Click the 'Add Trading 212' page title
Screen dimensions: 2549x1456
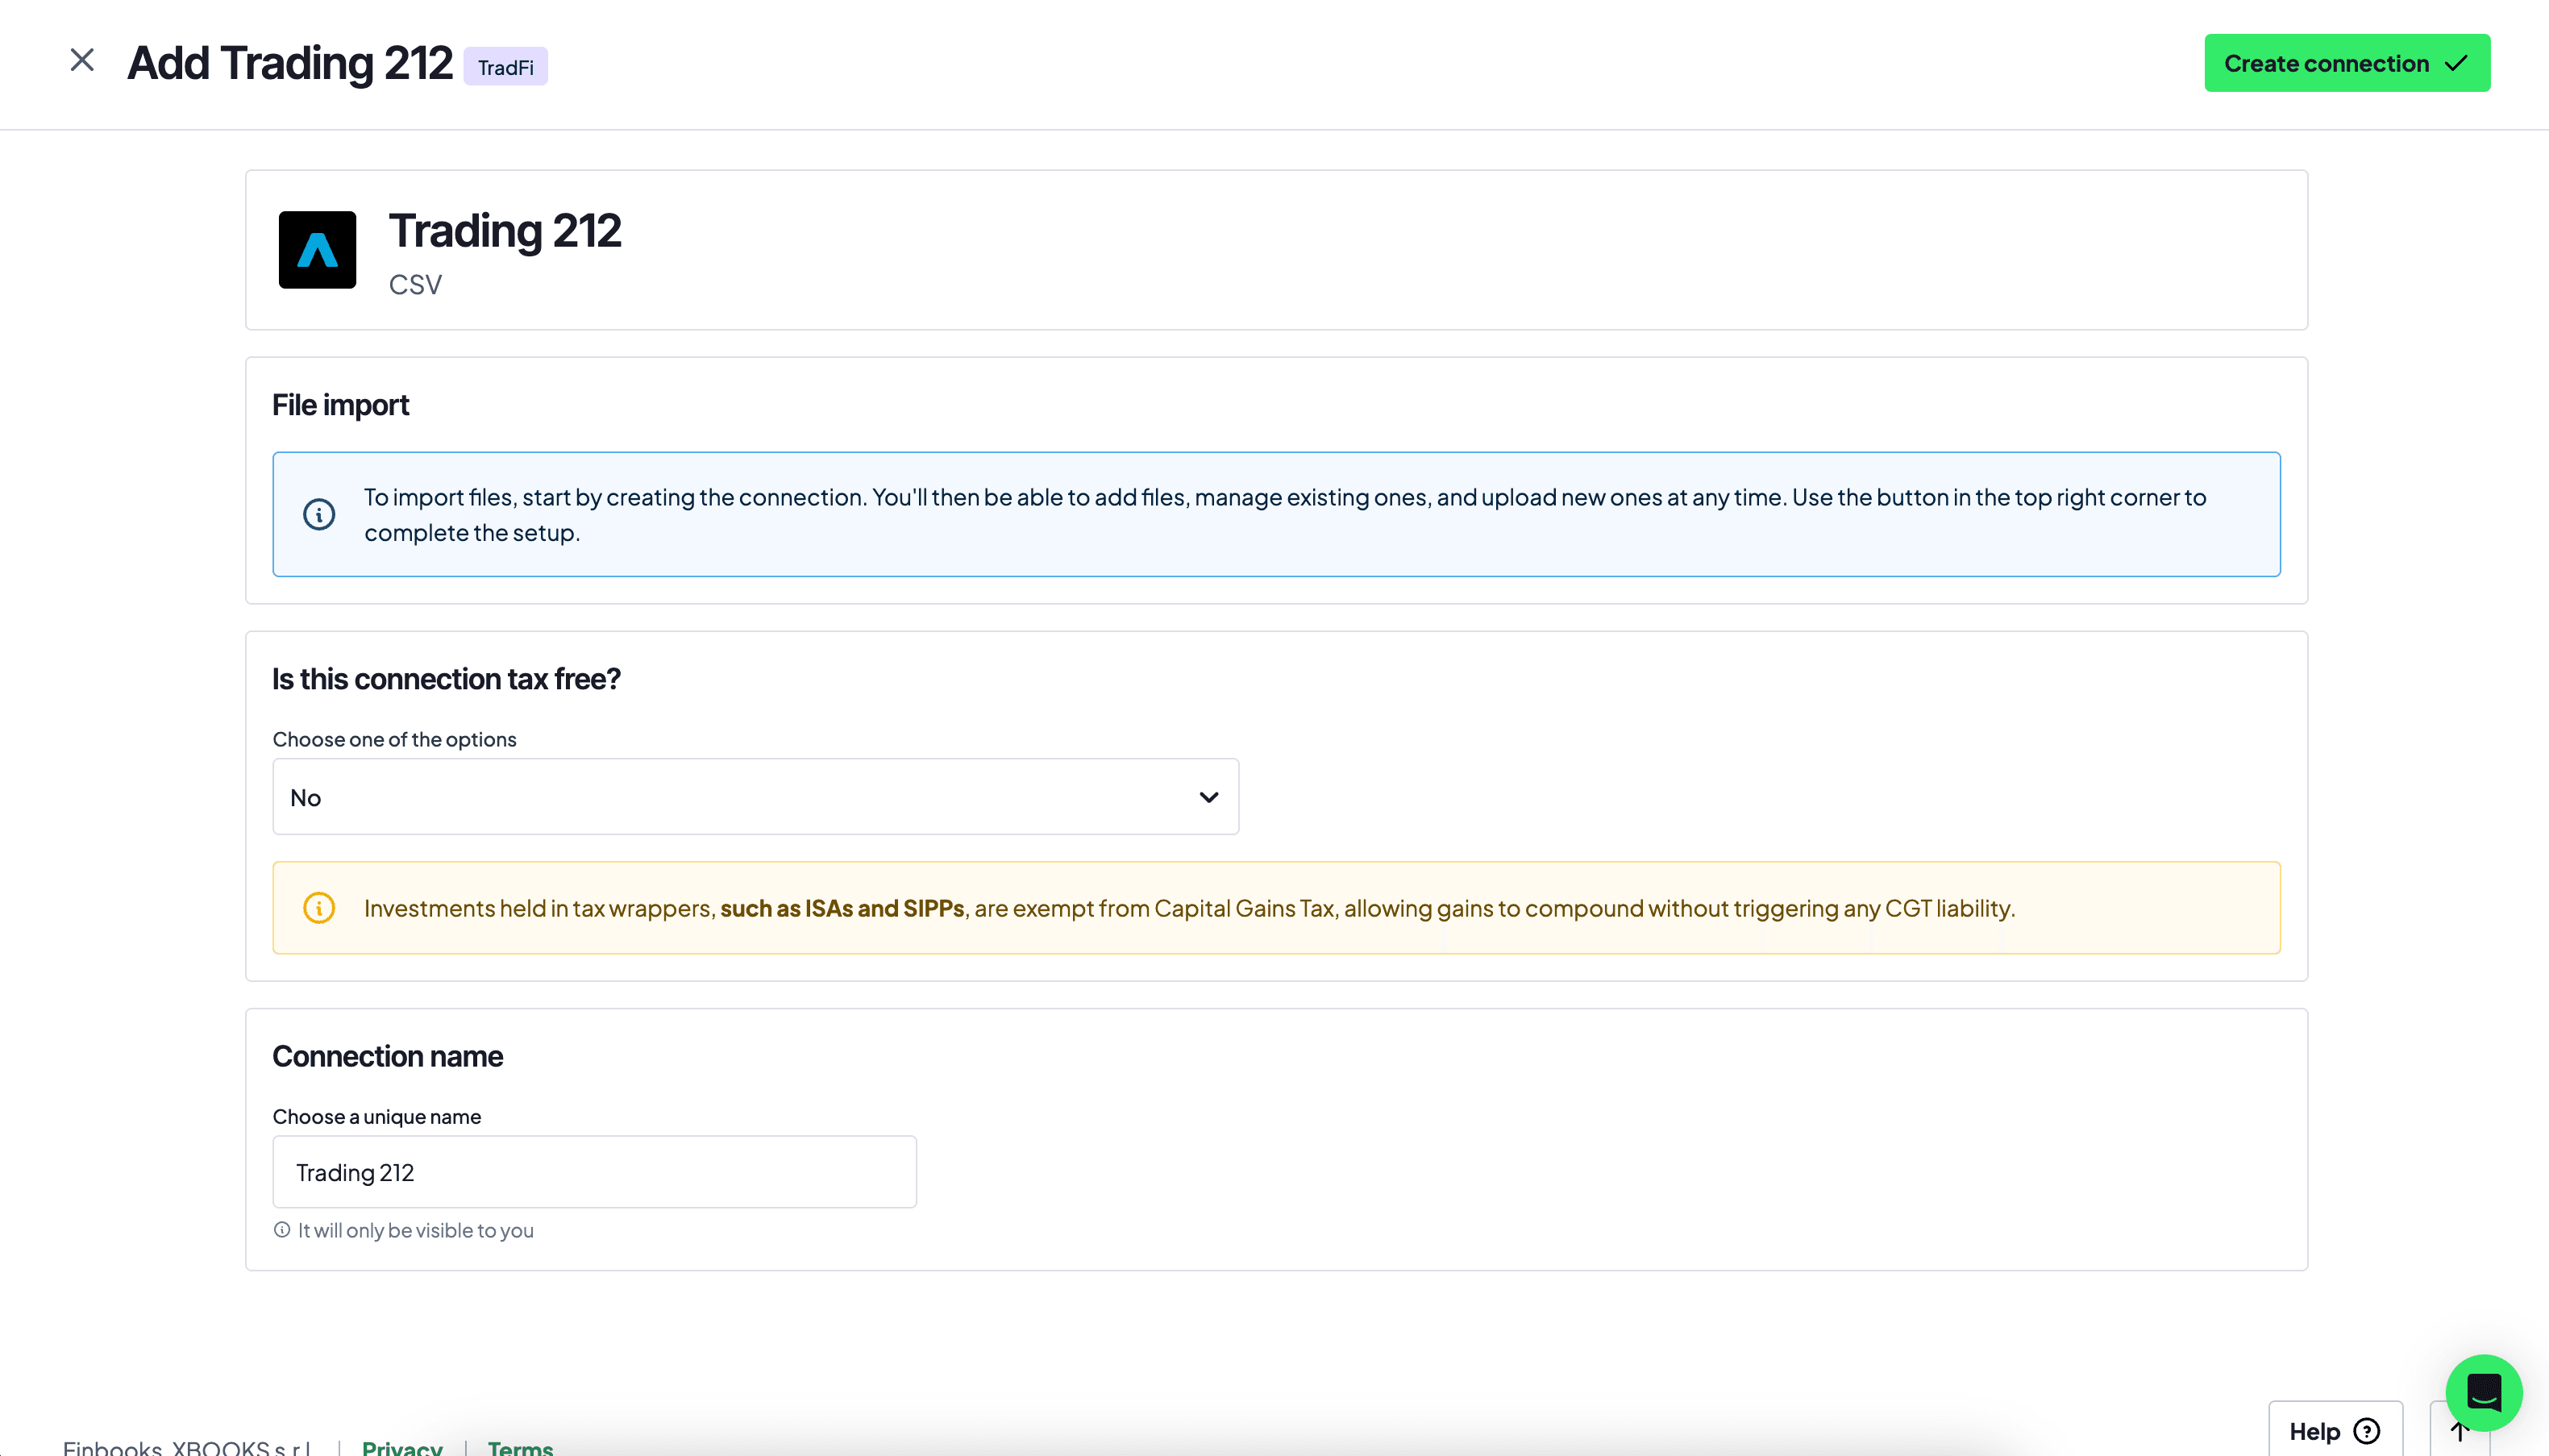point(290,62)
